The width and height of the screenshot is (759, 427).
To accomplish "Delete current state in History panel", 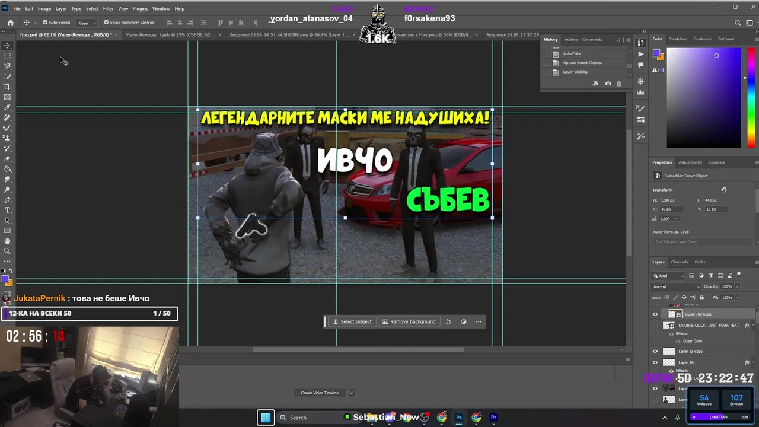I will (x=619, y=84).
